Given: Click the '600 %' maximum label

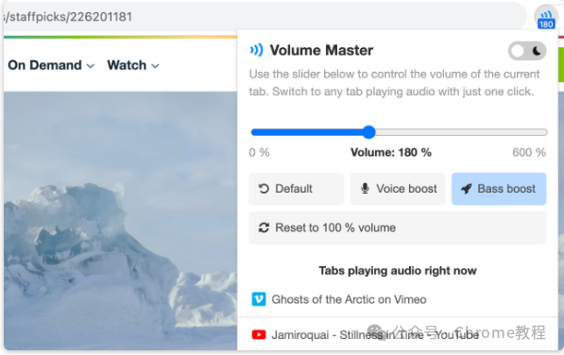Looking at the screenshot, I should coord(529,152).
